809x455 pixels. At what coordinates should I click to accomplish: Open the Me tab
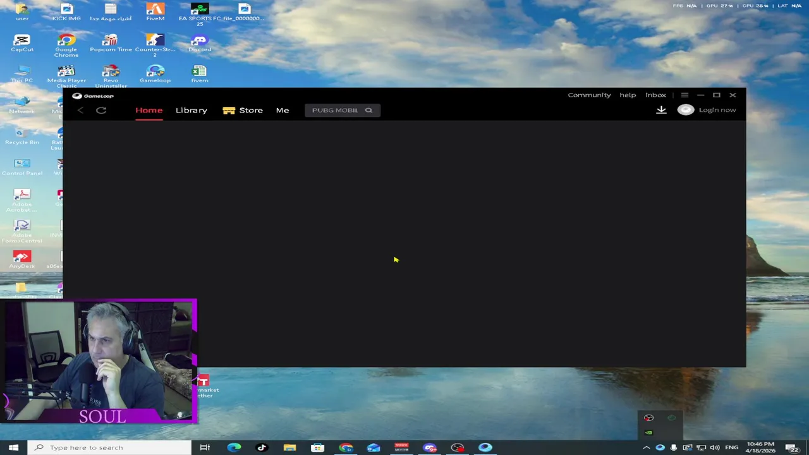coord(283,110)
